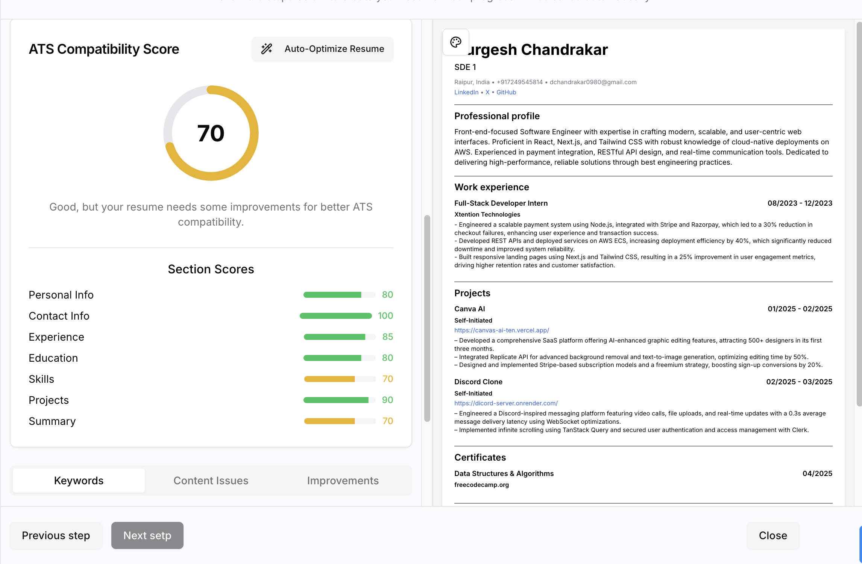Open the Content Issues tab
Screen dimensions: 862x564
click(x=211, y=481)
